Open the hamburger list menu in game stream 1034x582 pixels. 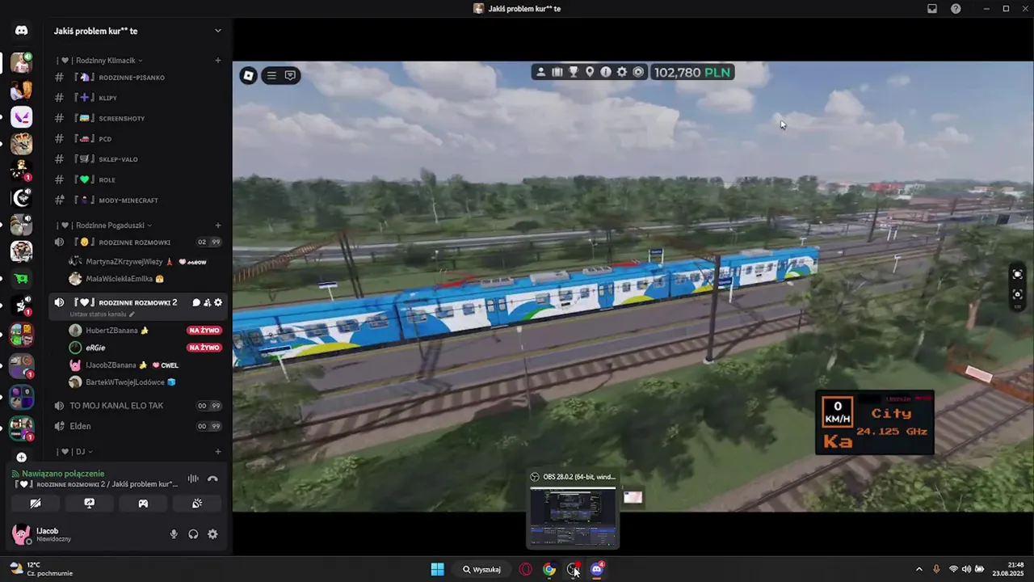coord(271,75)
